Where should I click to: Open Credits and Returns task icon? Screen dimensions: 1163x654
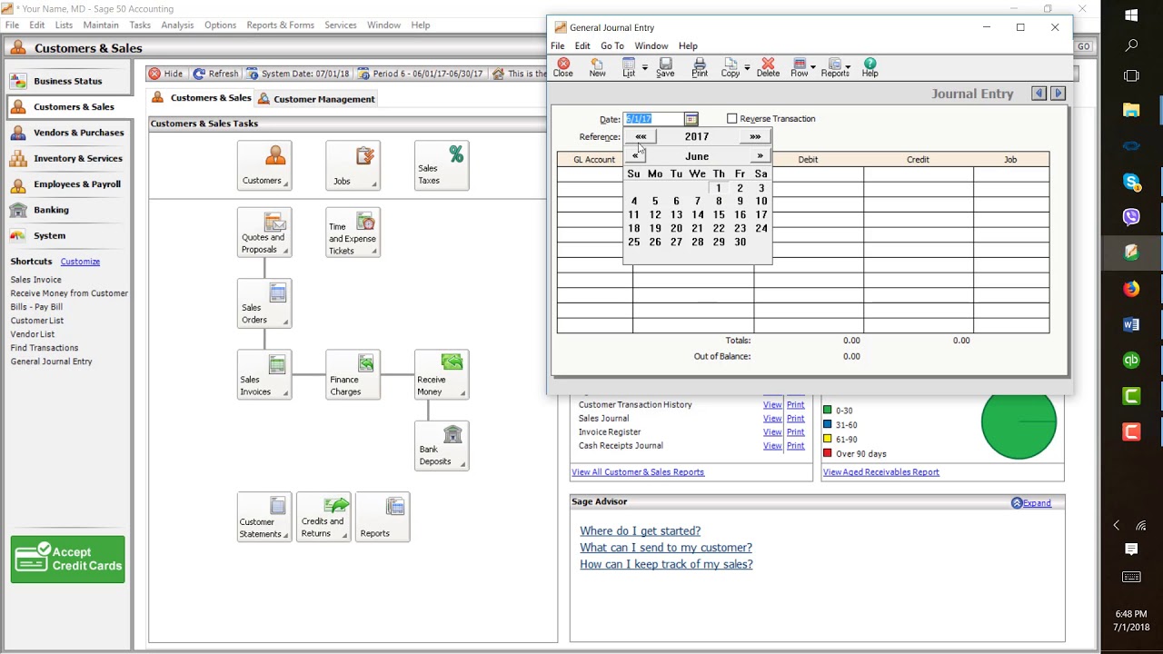[x=323, y=517]
